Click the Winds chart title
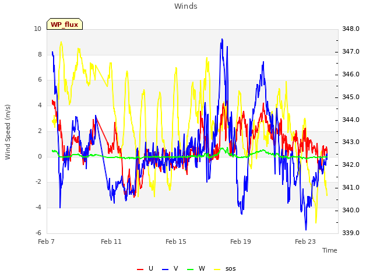373x280 pixels. click(x=186, y=6)
